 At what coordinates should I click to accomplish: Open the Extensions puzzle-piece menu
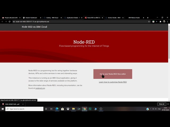click(x=160, y=22)
